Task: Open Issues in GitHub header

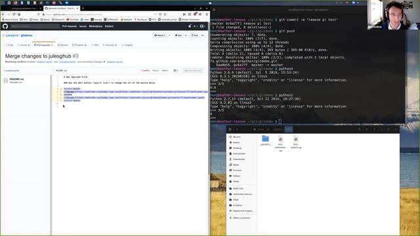Action: coord(83,26)
